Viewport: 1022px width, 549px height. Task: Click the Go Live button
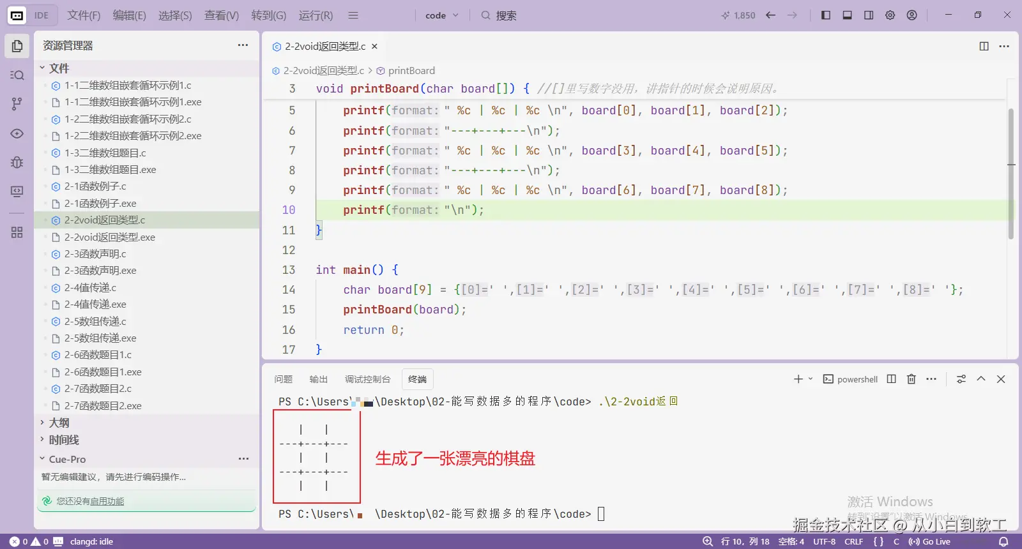929,541
